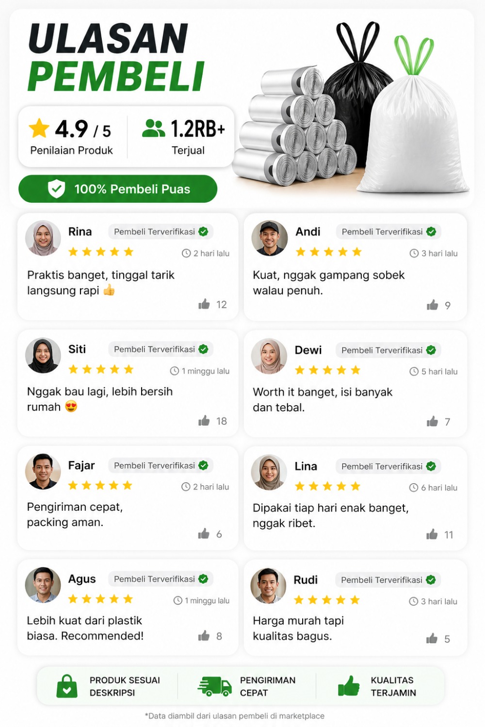Click the shield check icon on the green banner
Image resolution: width=485 pixels, height=727 pixels.
point(57,189)
